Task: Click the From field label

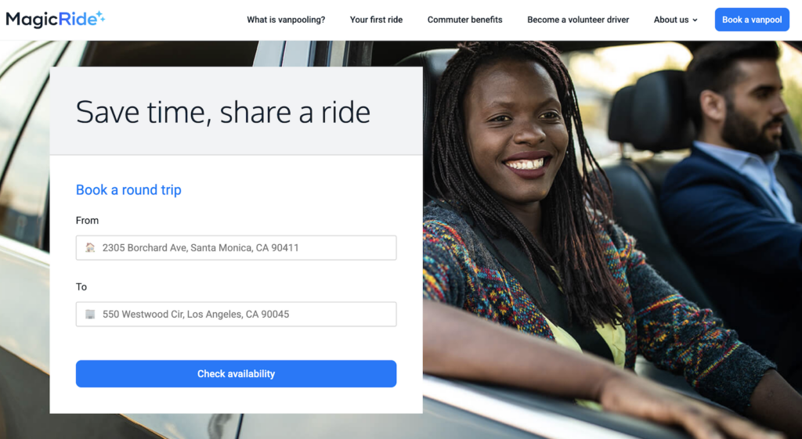Action: [87, 220]
